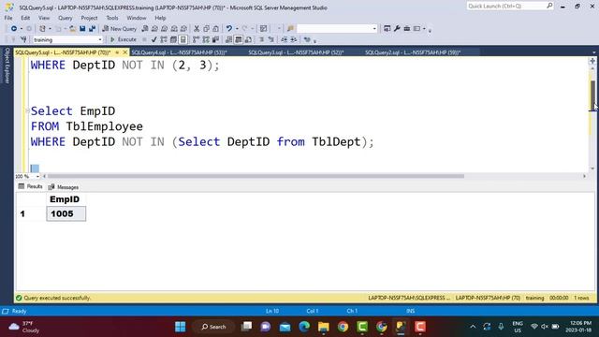Toggle IntelliSense Enabled icon
Screen dimensions: 599x337
point(183,39)
